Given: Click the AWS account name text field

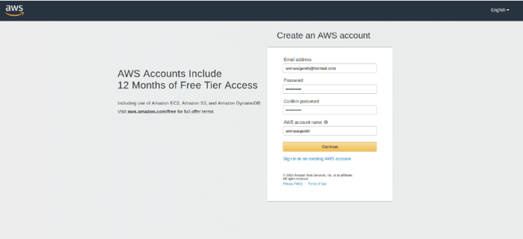Looking at the screenshot, I should [x=330, y=131].
